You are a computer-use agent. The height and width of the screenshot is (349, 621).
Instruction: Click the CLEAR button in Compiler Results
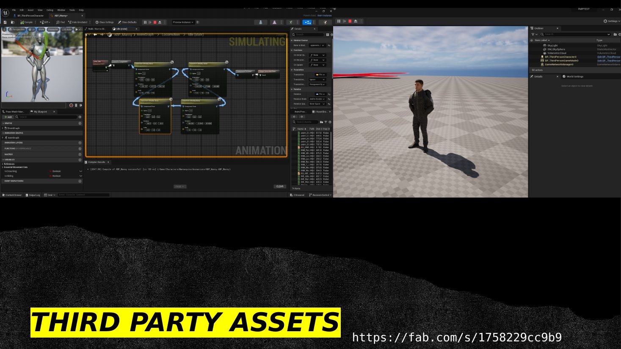[x=280, y=187]
